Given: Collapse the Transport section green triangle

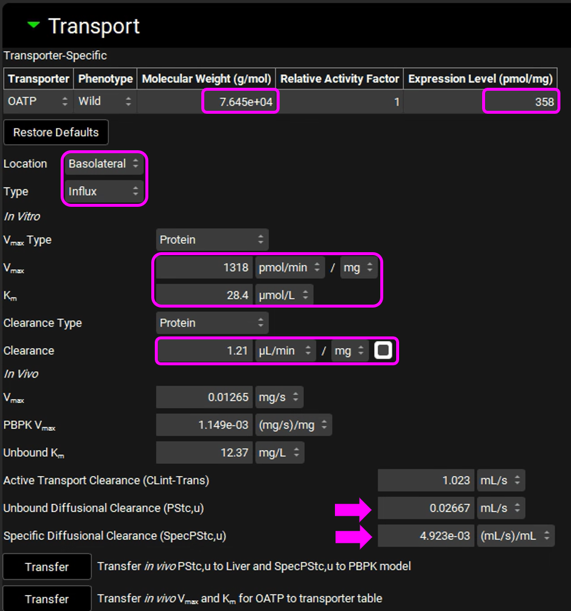Looking at the screenshot, I should [x=34, y=25].
